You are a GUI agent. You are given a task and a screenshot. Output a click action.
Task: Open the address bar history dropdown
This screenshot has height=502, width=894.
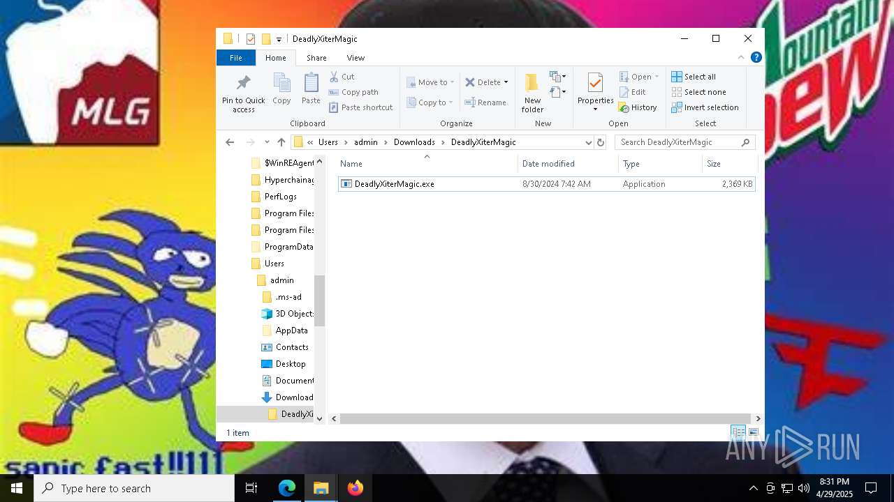[588, 142]
